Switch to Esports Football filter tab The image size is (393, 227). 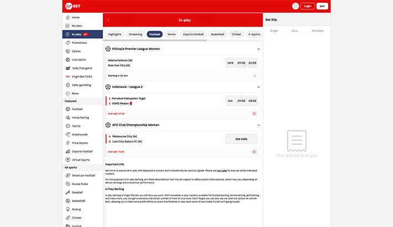(x=193, y=34)
